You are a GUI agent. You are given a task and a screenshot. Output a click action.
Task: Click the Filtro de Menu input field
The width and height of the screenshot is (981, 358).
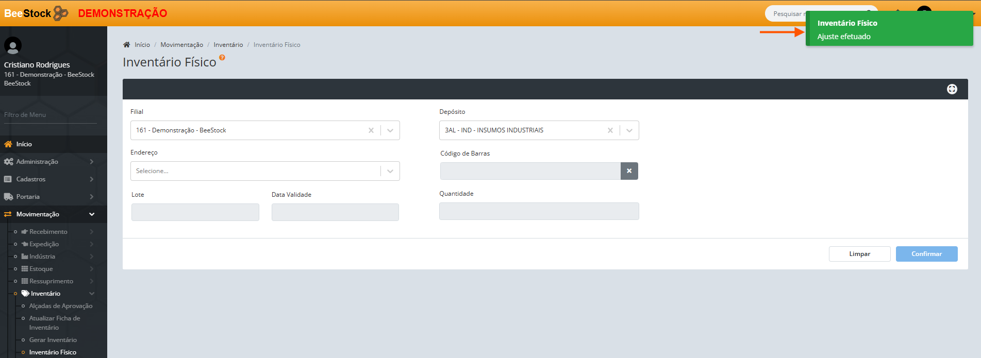[x=50, y=115]
